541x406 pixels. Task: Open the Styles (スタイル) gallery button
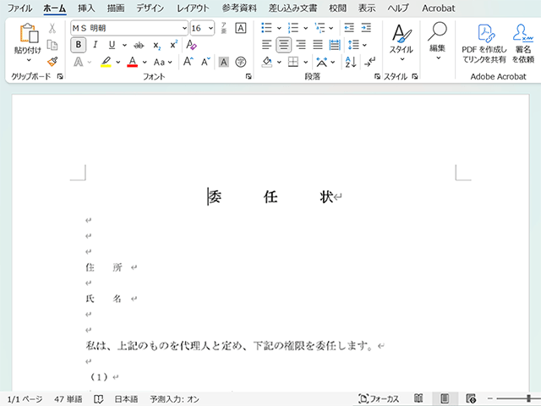402,43
